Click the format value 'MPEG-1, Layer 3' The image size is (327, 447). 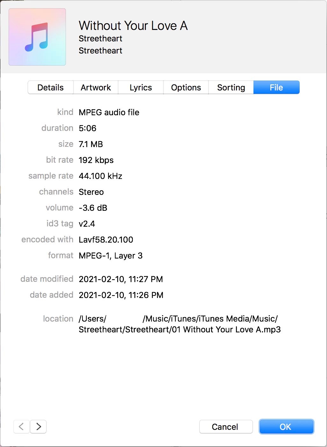point(110,256)
